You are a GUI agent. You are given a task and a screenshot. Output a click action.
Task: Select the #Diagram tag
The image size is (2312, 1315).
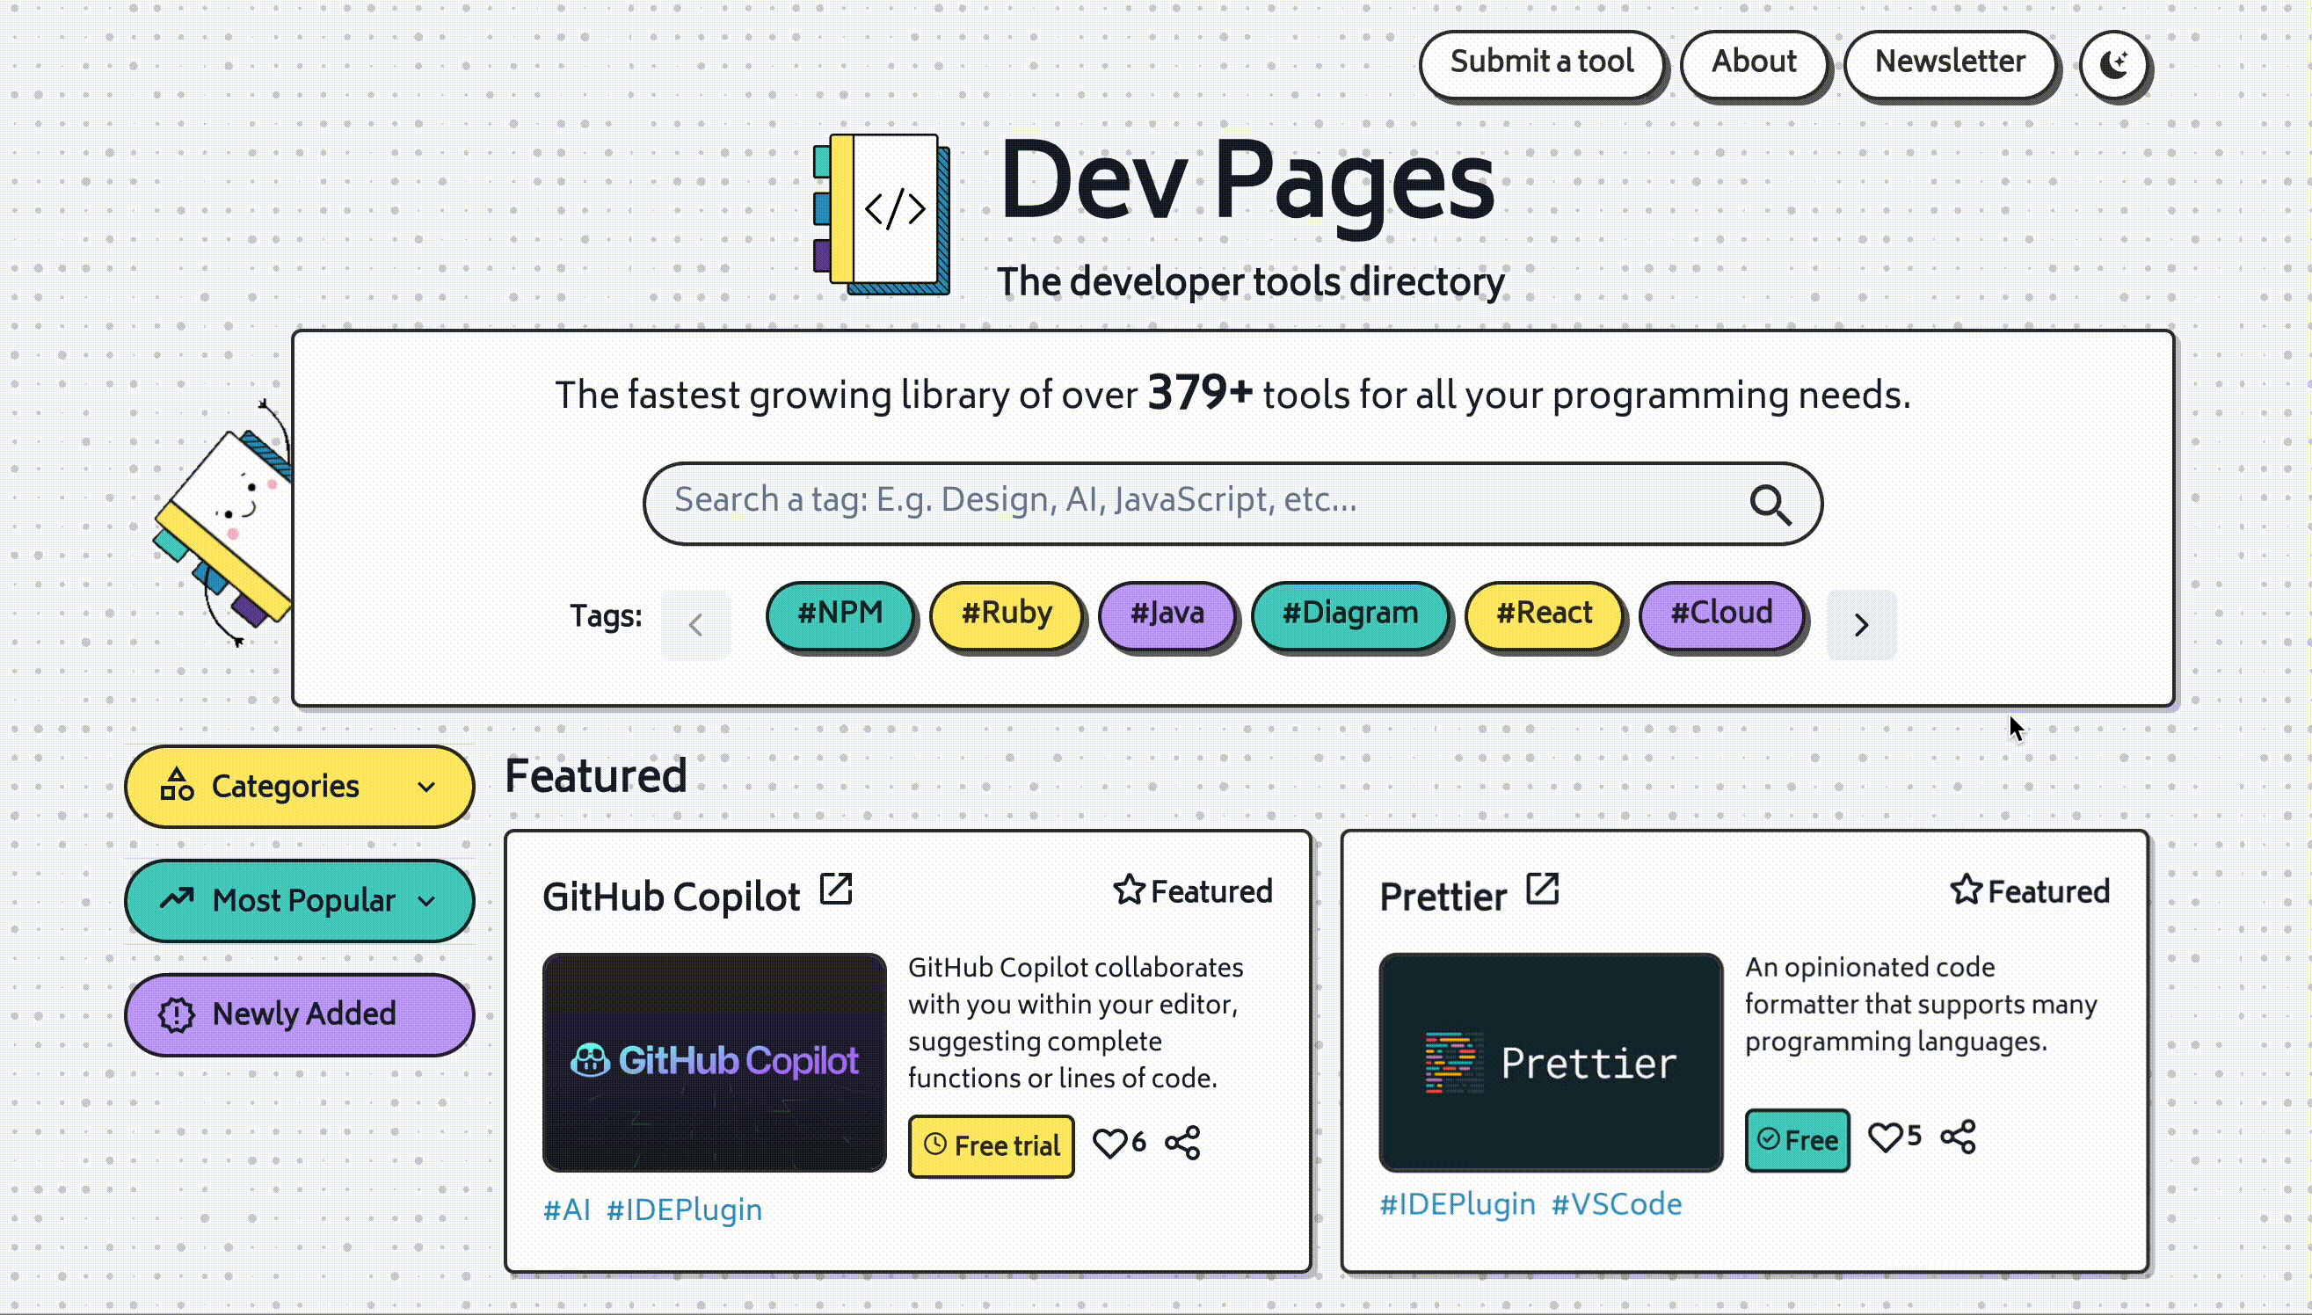click(1350, 614)
